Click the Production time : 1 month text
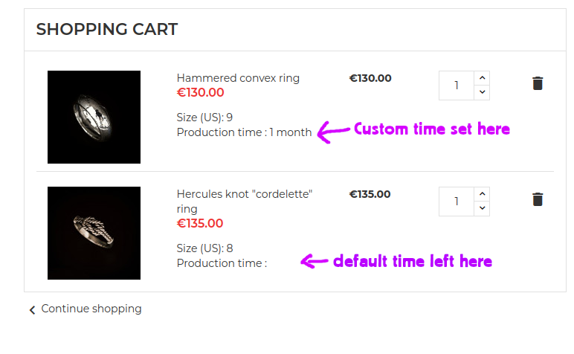The image size is (574, 354). point(244,132)
